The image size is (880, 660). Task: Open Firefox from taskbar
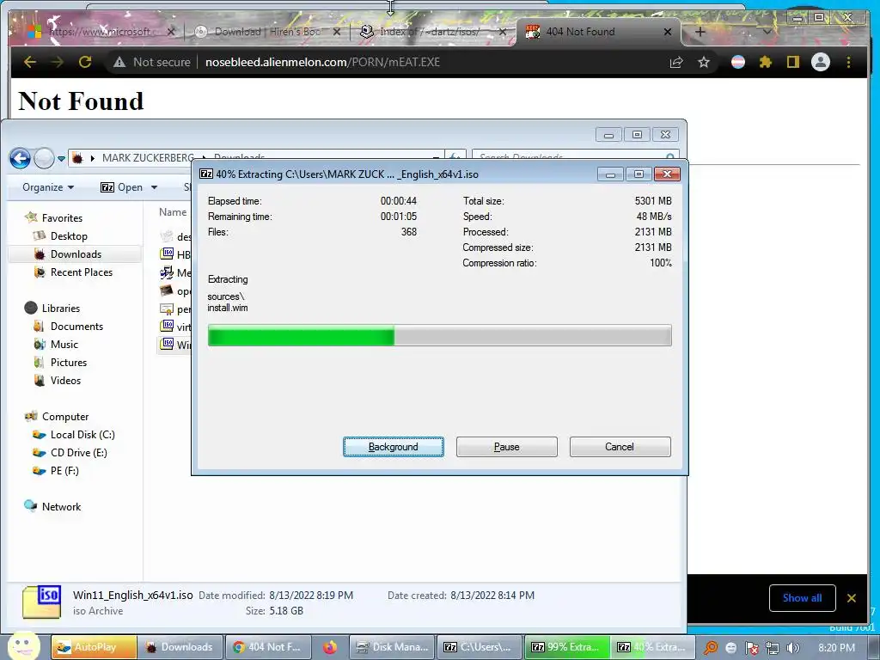[330, 647]
